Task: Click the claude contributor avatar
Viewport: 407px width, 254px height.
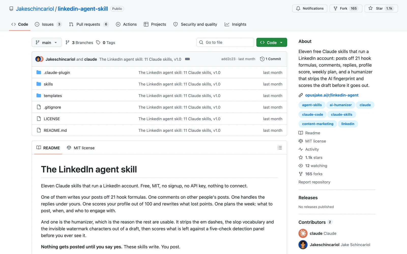Action: coord(303,233)
